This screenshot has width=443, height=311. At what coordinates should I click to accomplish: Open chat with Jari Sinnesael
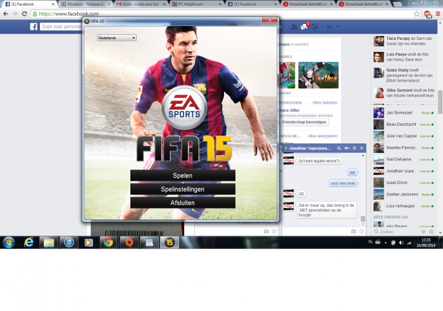tap(404, 113)
